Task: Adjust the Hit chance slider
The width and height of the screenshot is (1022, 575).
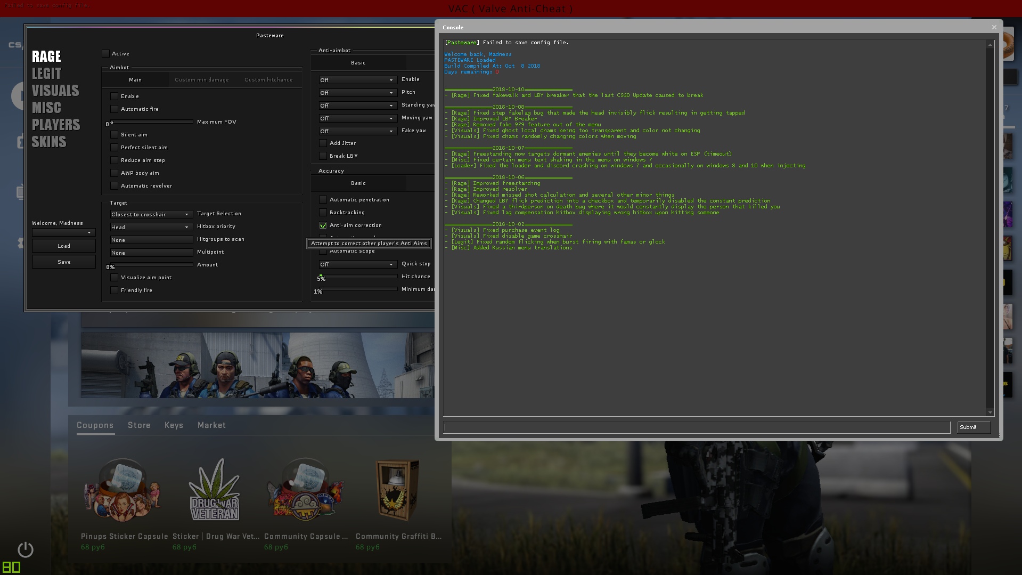Action: click(x=358, y=276)
